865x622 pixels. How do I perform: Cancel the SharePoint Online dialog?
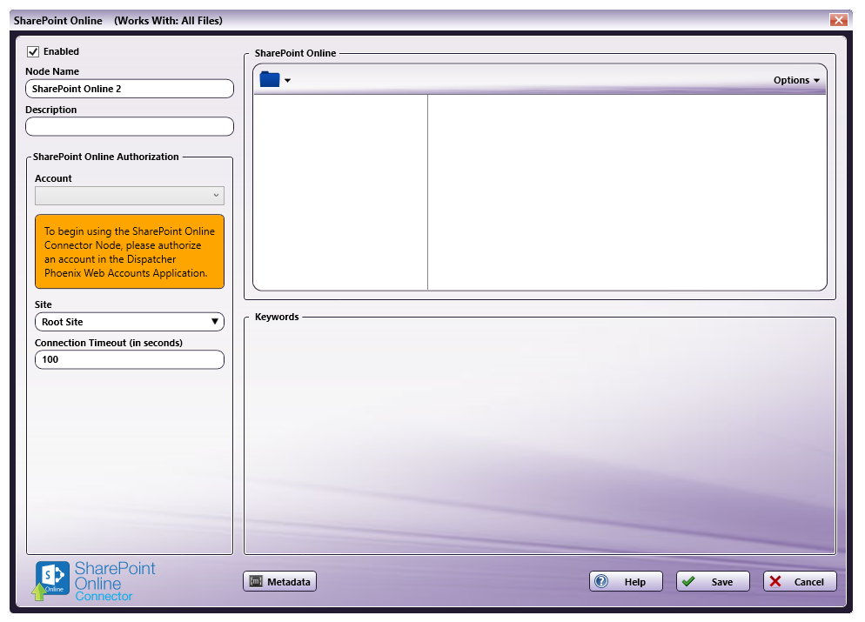[x=800, y=581]
